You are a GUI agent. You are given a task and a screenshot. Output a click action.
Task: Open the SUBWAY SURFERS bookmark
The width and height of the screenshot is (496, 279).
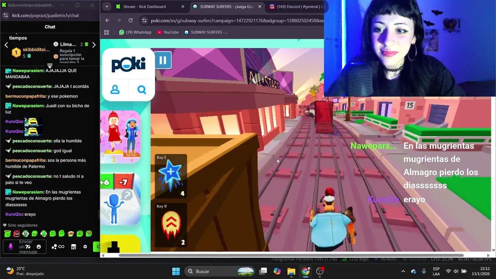[206, 32]
